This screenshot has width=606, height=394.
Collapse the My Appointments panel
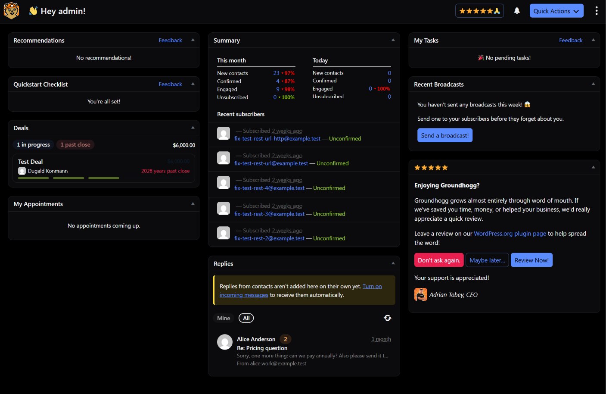point(193,204)
